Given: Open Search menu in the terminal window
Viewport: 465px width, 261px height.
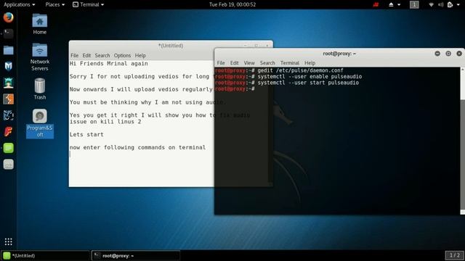Looking at the screenshot, I should [267, 63].
